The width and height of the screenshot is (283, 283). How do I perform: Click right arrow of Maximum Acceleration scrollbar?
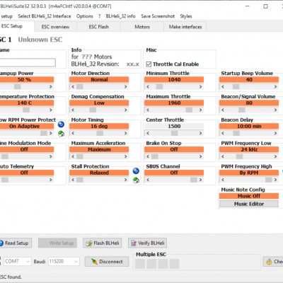126,156
